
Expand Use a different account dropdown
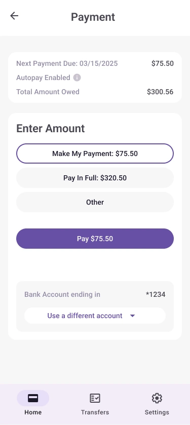coord(95,316)
